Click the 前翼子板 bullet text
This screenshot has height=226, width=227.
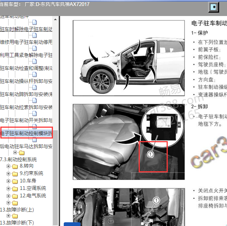[x=209, y=50]
